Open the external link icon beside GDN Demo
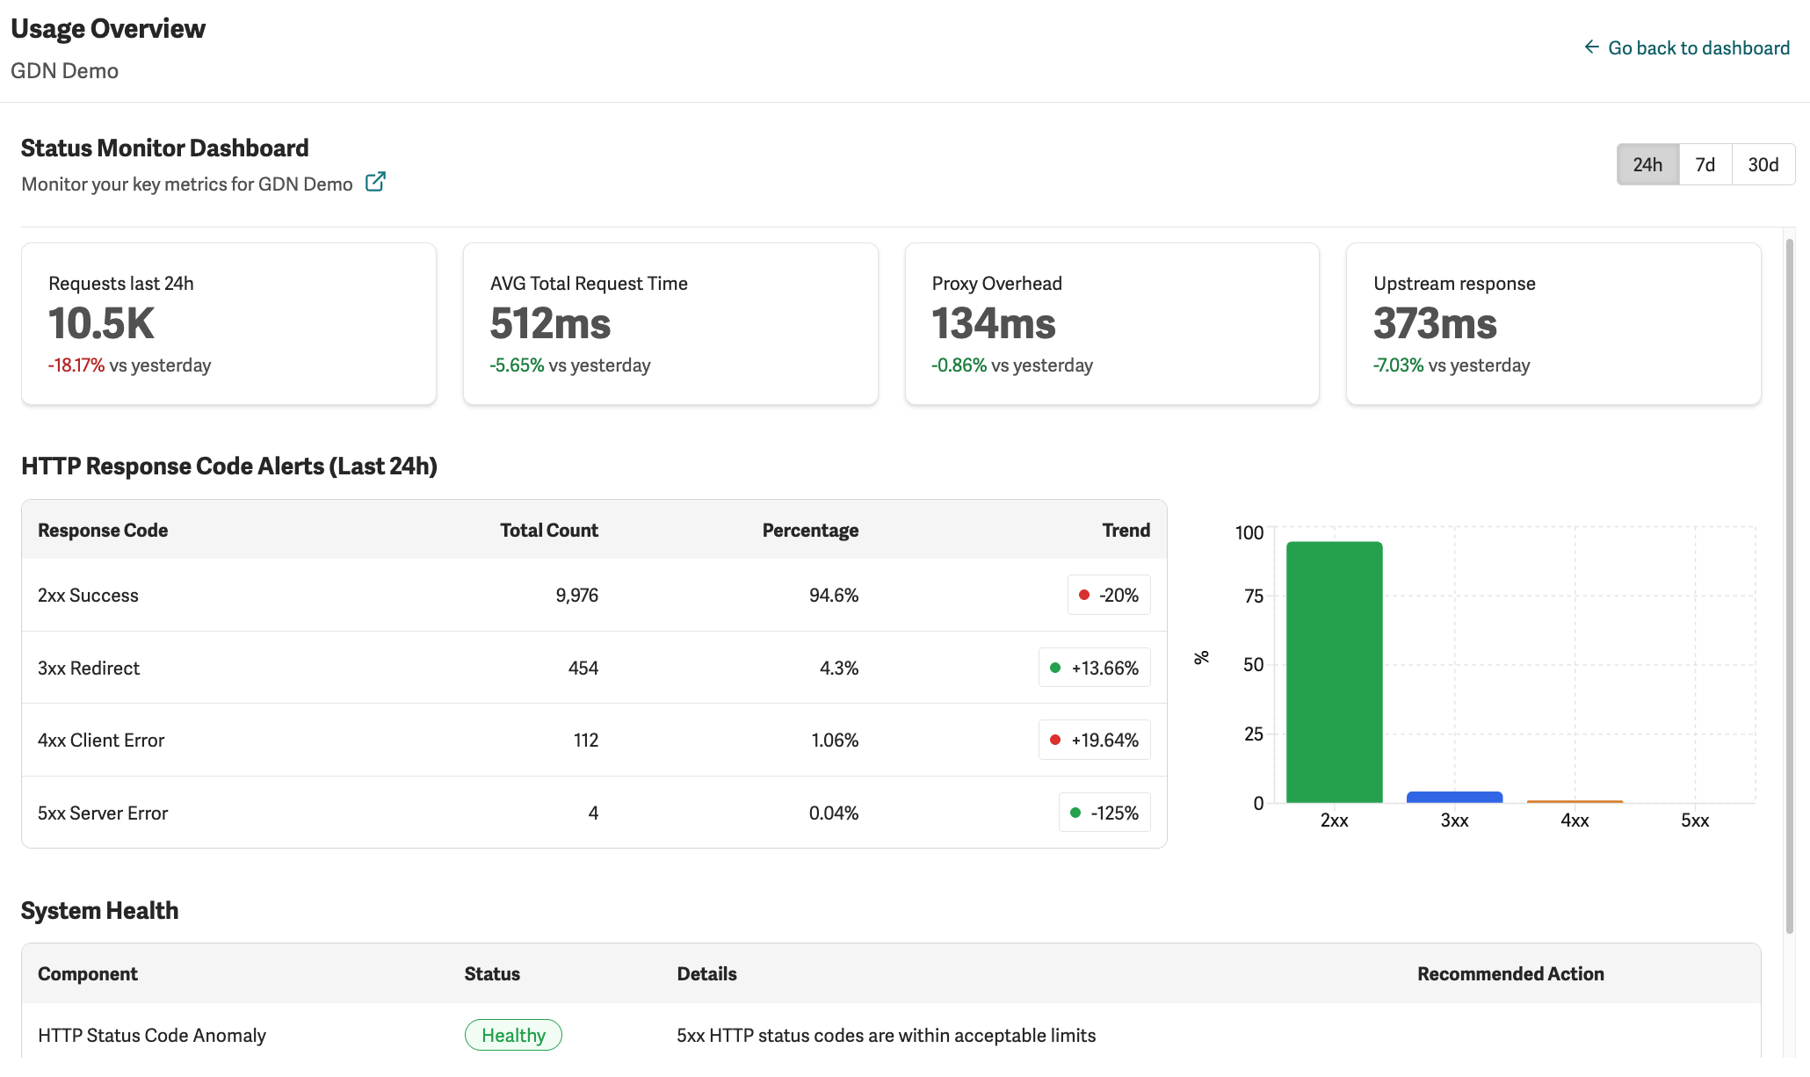This screenshot has width=1810, height=1077. 375,182
